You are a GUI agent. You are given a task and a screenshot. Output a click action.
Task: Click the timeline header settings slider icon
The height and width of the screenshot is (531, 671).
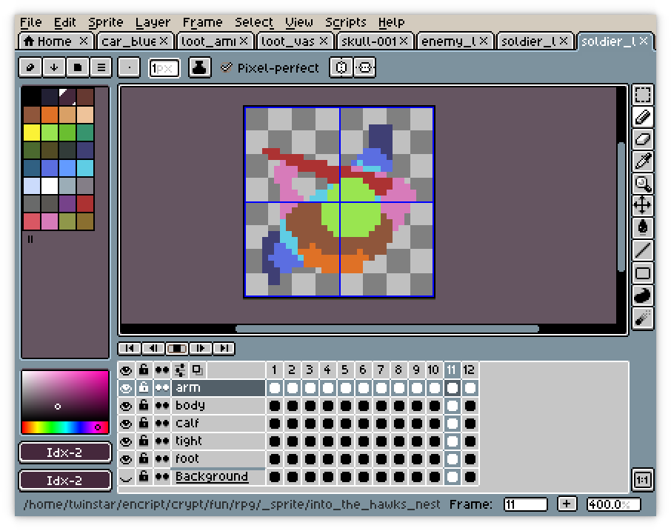tap(180, 370)
